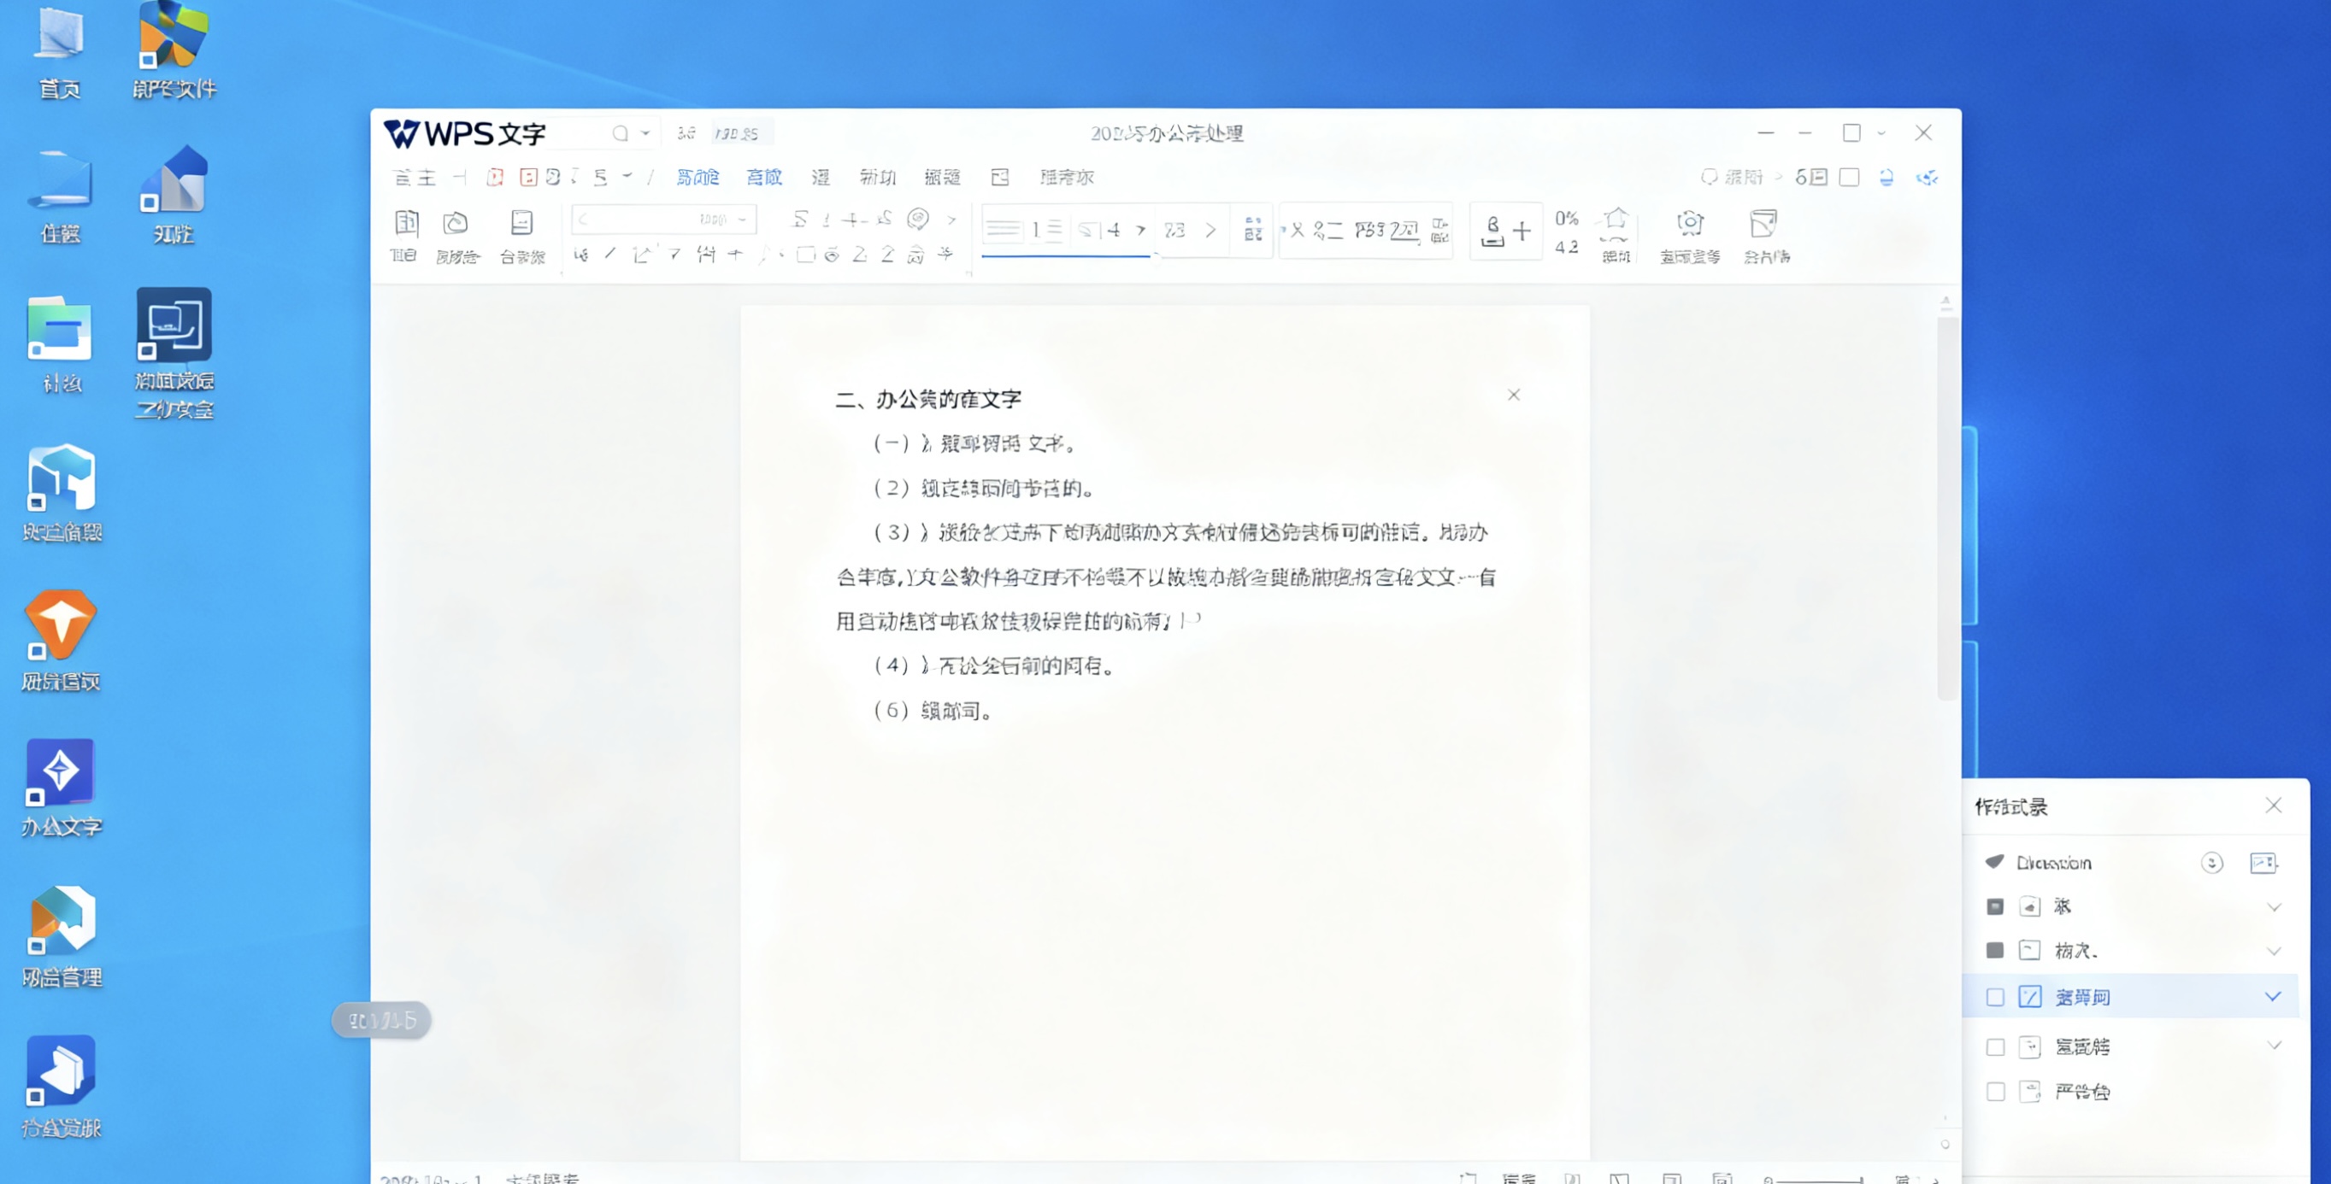
Task: Check the checkbox of the highlighted panel row
Action: pyautogui.click(x=1997, y=998)
